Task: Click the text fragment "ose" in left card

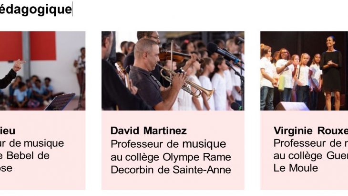Action: (6, 168)
